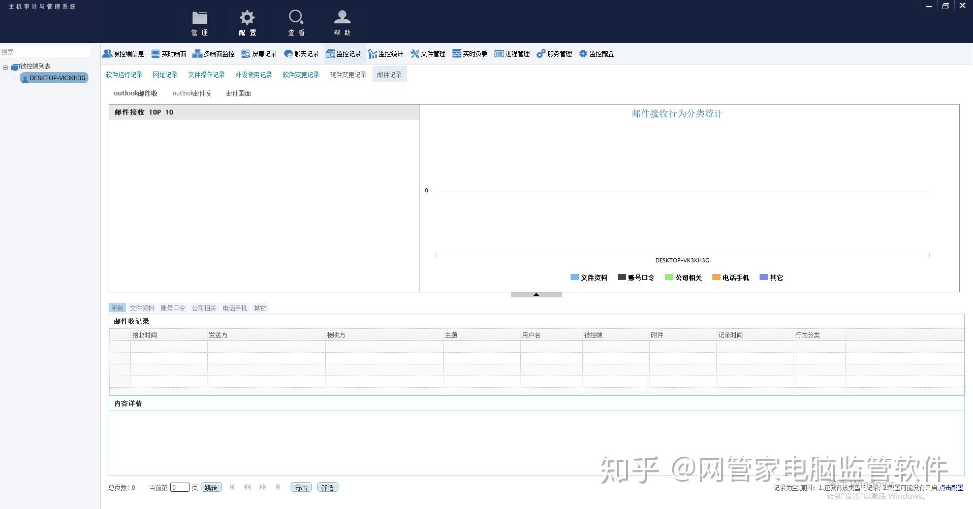Viewport: 973px width, 509px height.
Task: Sort by 主题 column header
Action: [482, 335]
